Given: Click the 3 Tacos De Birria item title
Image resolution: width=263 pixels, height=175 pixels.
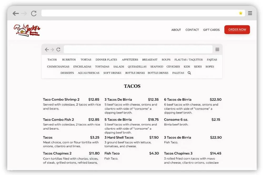Looking at the screenshot, I should click(x=118, y=100).
